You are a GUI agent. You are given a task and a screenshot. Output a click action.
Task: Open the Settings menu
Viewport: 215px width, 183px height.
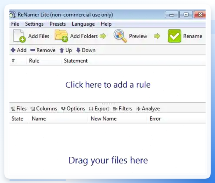(x=34, y=24)
